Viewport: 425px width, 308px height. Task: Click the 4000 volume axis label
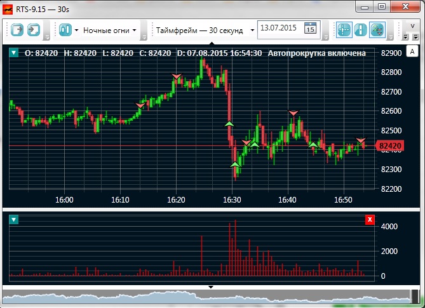(x=389, y=227)
